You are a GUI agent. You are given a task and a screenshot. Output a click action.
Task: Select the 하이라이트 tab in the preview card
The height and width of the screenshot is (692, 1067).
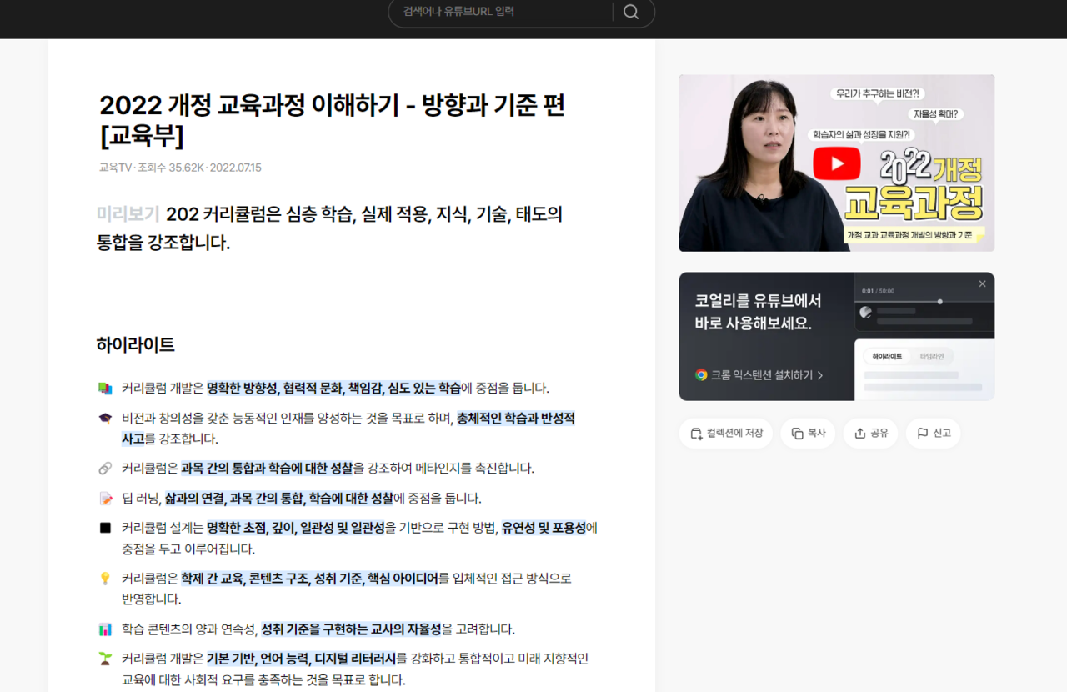coord(889,355)
